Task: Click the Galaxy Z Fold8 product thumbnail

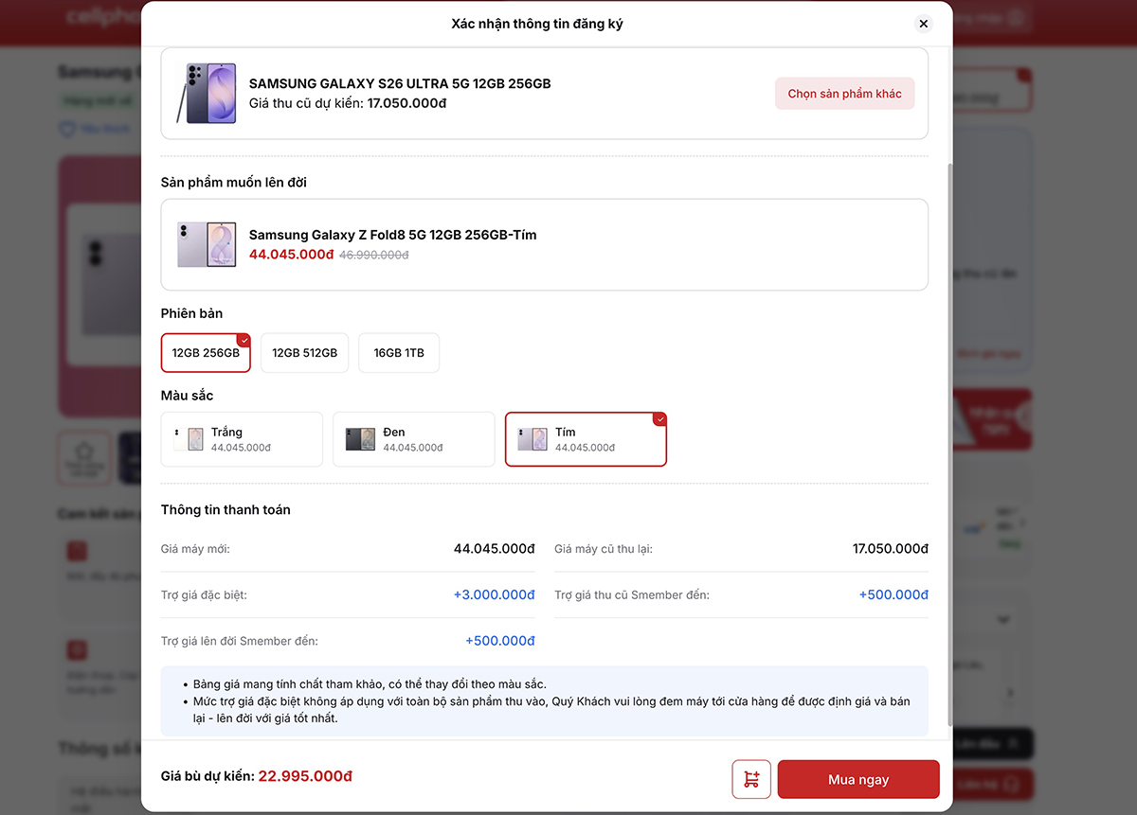Action: point(206,244)
